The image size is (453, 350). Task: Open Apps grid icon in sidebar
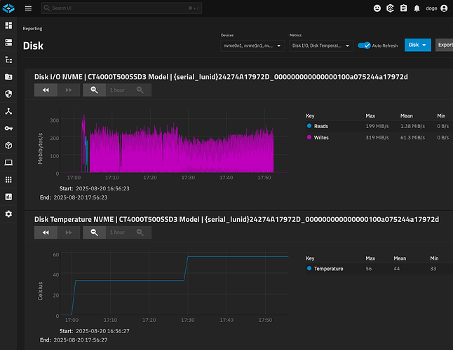(8, 180)
